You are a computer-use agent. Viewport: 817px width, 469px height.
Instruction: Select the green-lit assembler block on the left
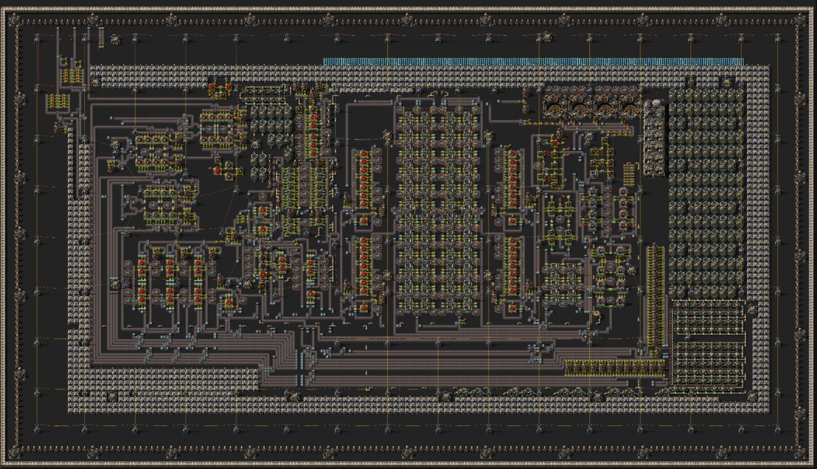161,205
